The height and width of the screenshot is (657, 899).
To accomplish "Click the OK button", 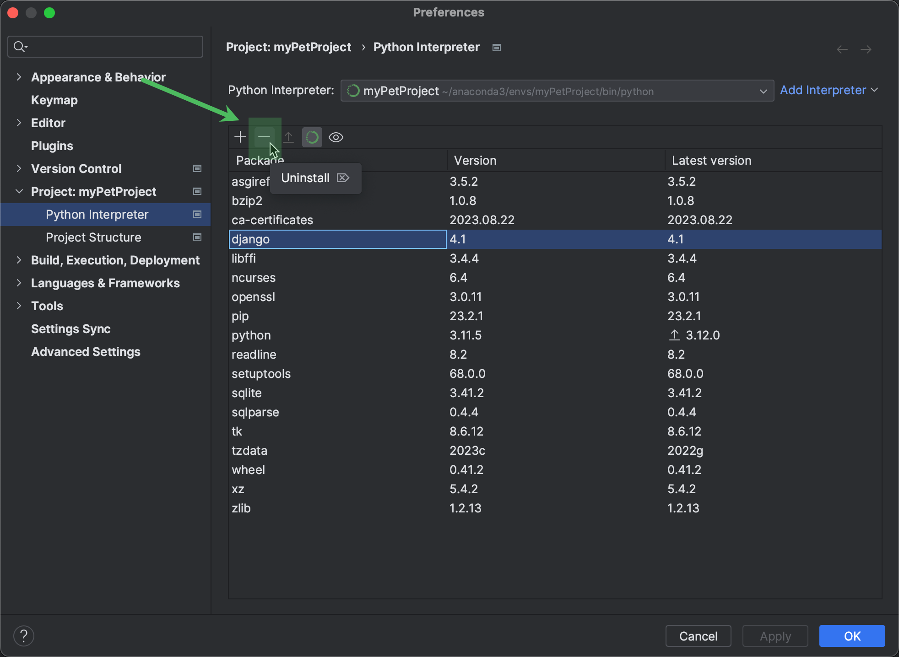I will [x=851, y=635].
